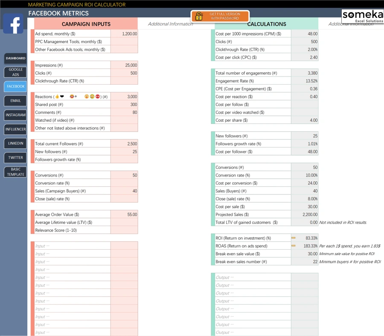This screenshot has width=384, height=336.
Task: Click the calculated Clickthrough Rate 2.00%
Action: click(305, 49)
